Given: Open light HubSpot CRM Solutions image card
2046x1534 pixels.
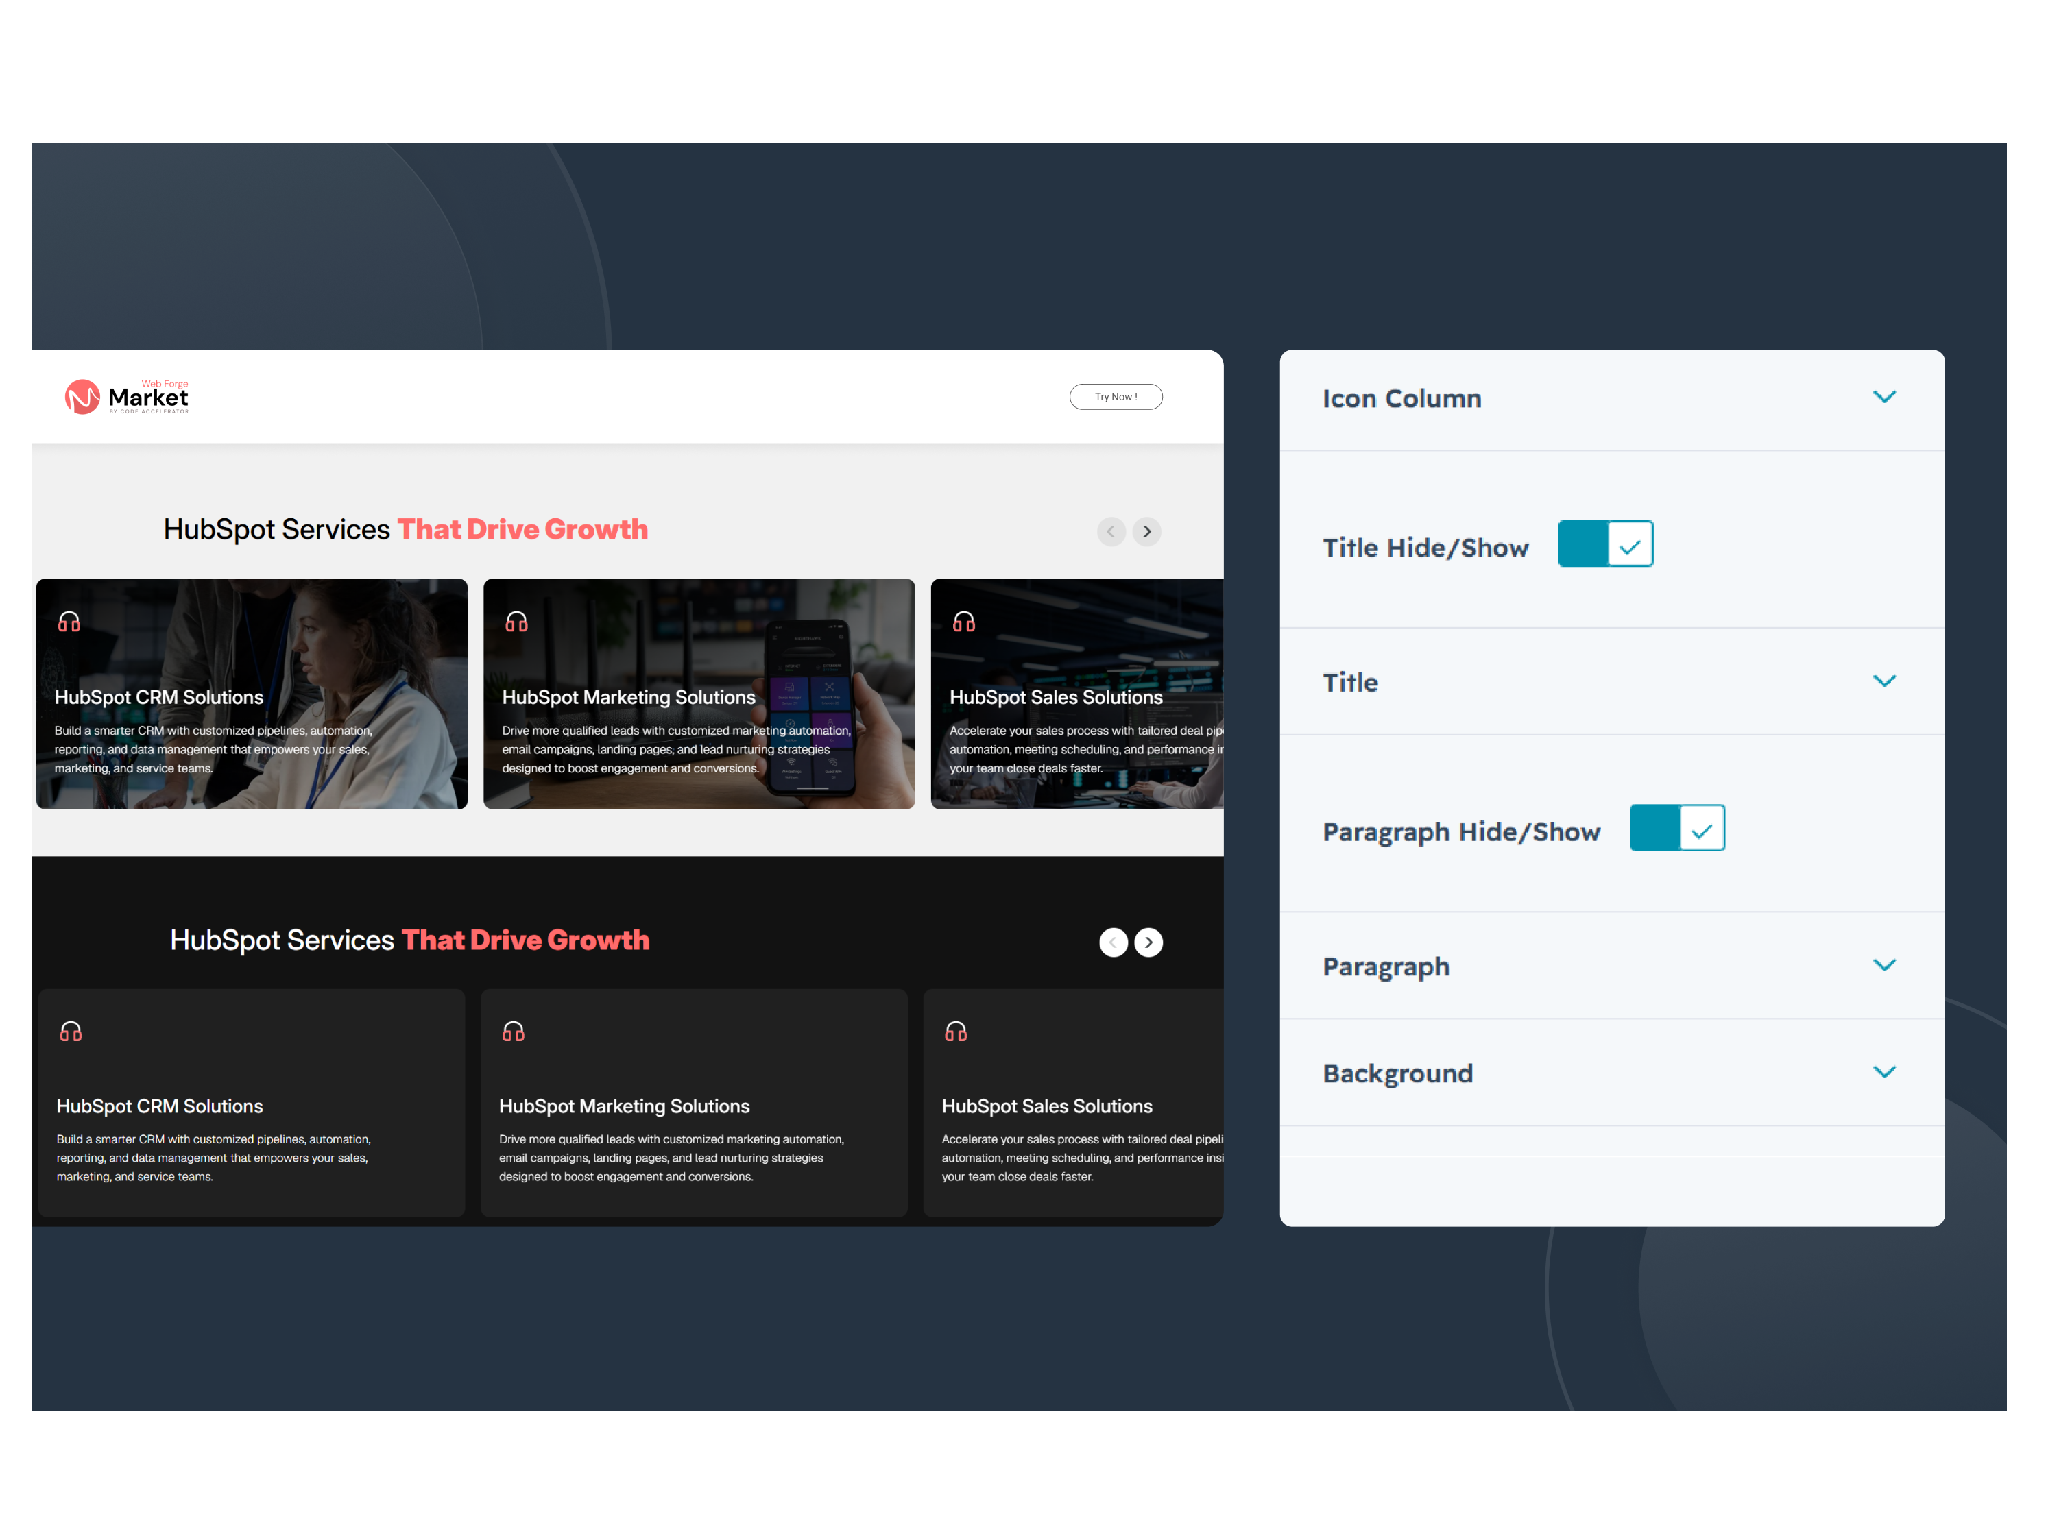Looking at the screenshot, I should tap(252, 694).
